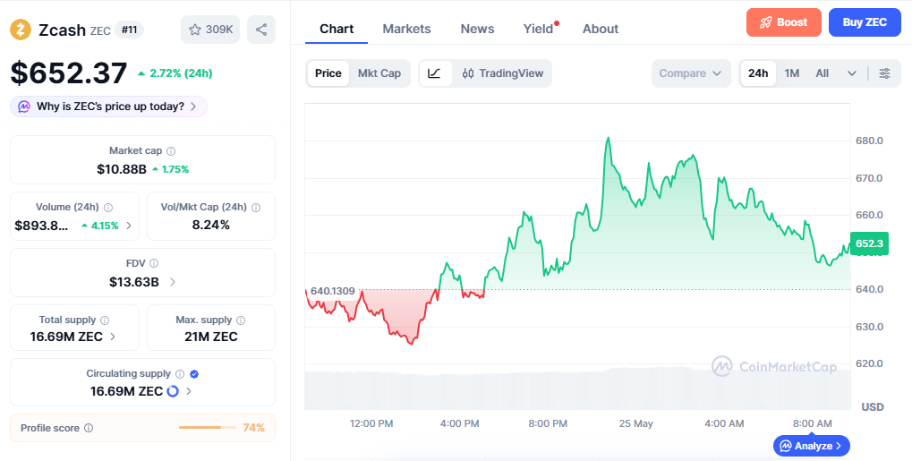Open Vol/Mkt Cap (24h) info icon
Viewport: 912px width, 461px height.
(256, 207)
